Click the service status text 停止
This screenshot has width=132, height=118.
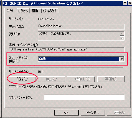(x=41, y=72)
